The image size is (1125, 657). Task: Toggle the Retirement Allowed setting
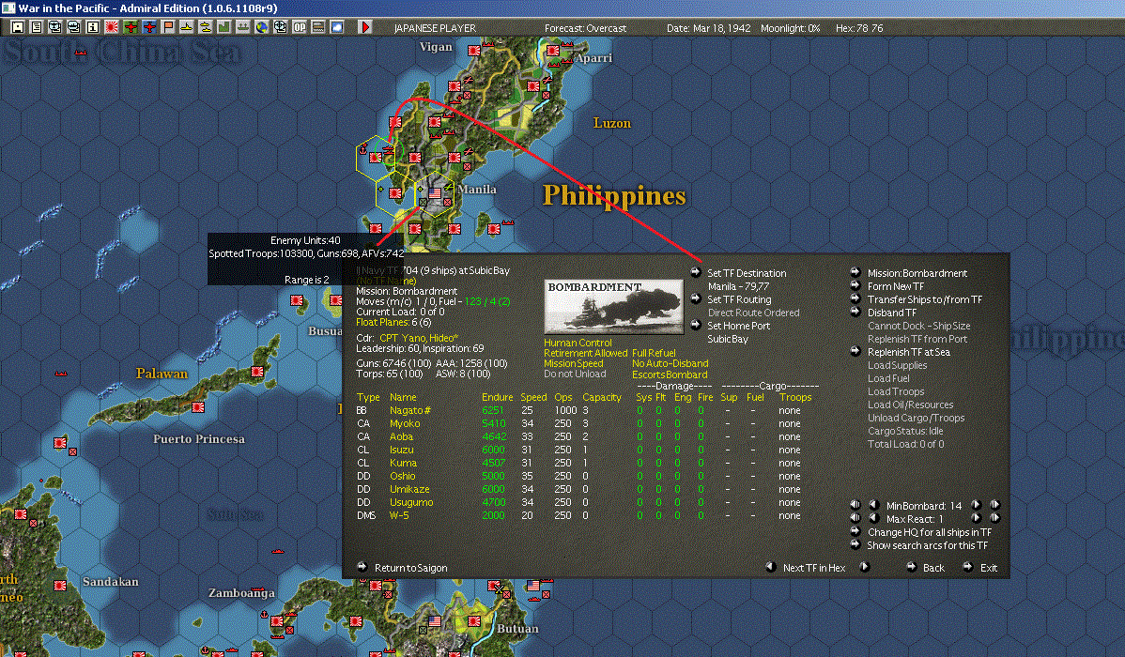585,353
